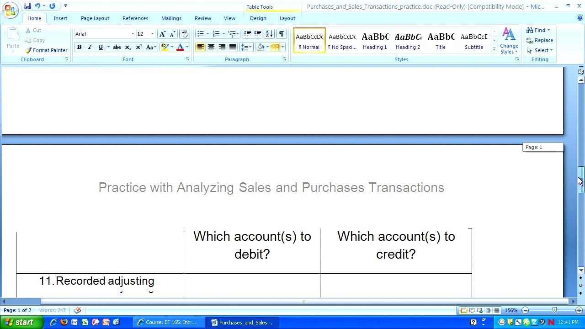Click the Increase Indent icon
This screenshot has height=329, width=585.
[x=258, y=34]
